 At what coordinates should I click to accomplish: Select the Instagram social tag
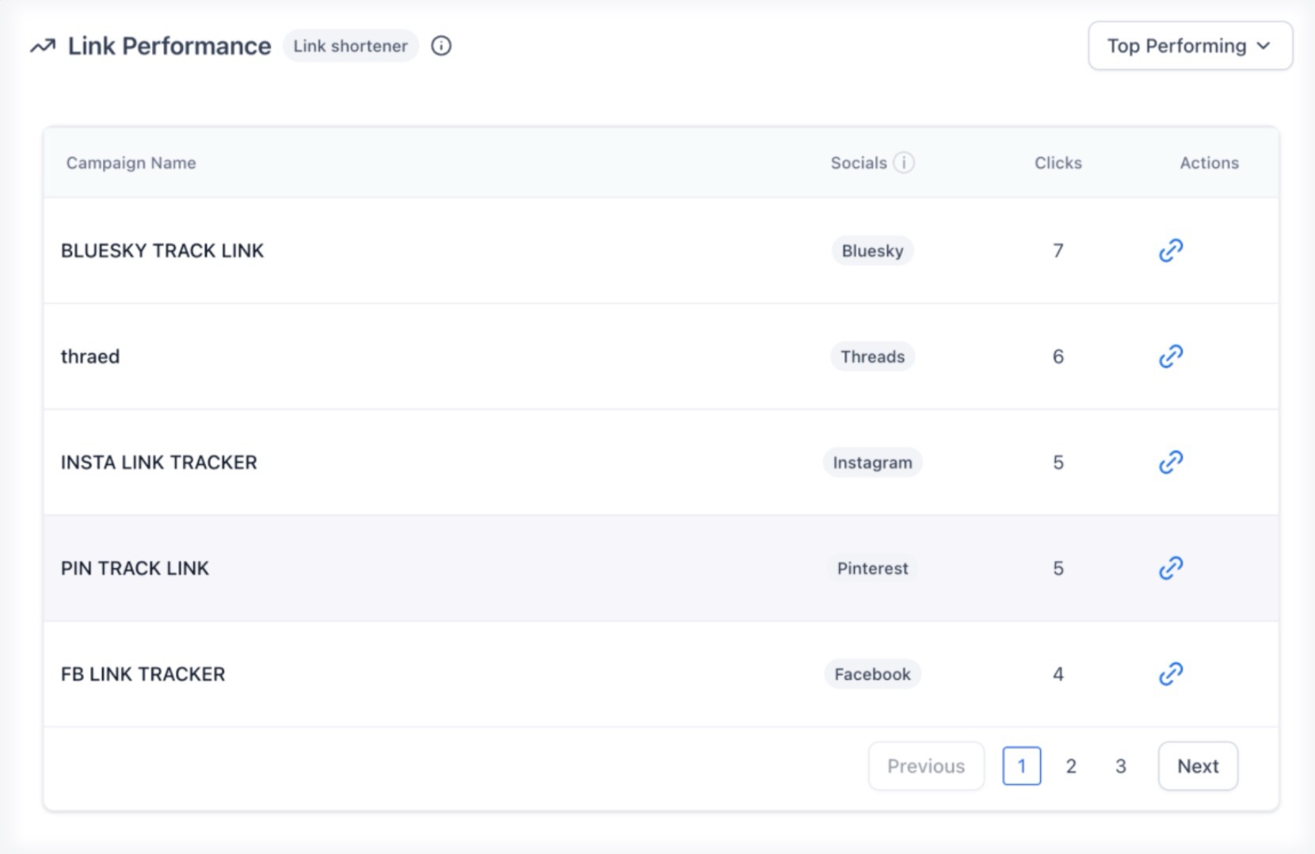(x=872, y=462)
